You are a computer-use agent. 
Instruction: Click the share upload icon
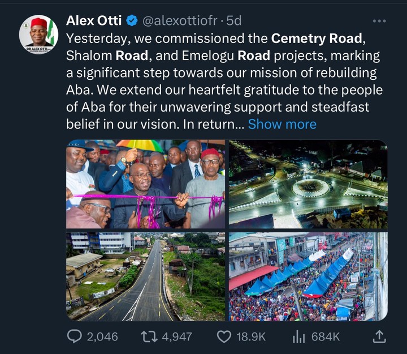tap(380, 336)
